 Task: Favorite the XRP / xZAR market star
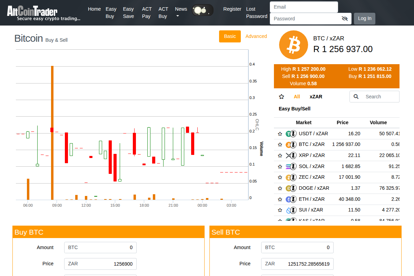pyautogui.click(x=280, y=156)
